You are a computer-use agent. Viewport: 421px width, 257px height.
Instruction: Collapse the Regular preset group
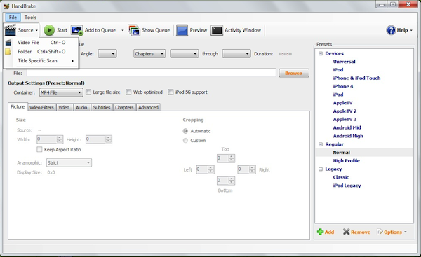[x=321, y=144]
